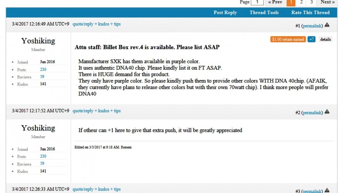Click the « Prev pagination button

click(275, 2)
